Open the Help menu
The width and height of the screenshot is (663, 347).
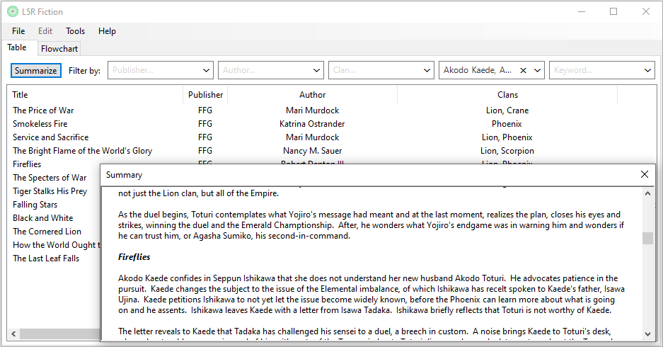tap(107, 31)
